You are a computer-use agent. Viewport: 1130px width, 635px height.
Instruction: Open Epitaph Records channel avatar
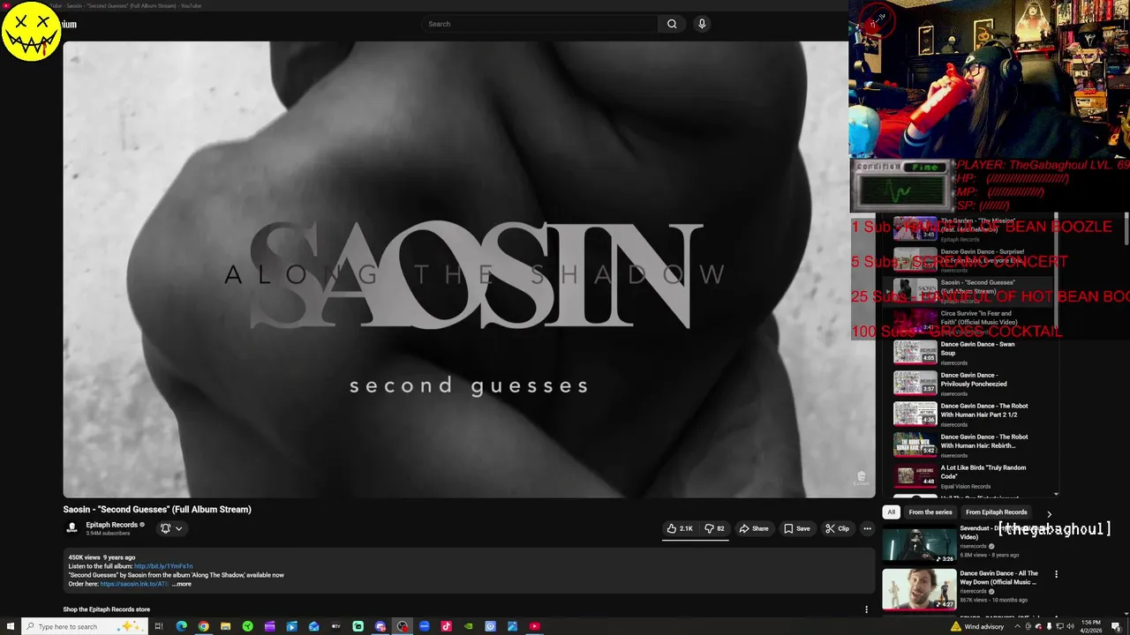point(72,528)
